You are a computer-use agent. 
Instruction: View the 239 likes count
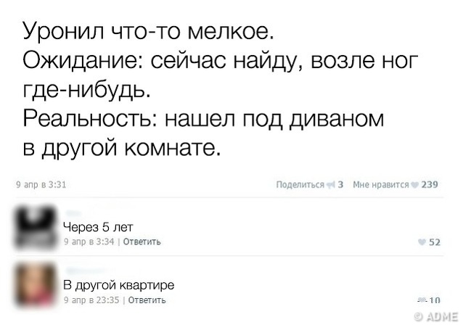coord(430,184)
